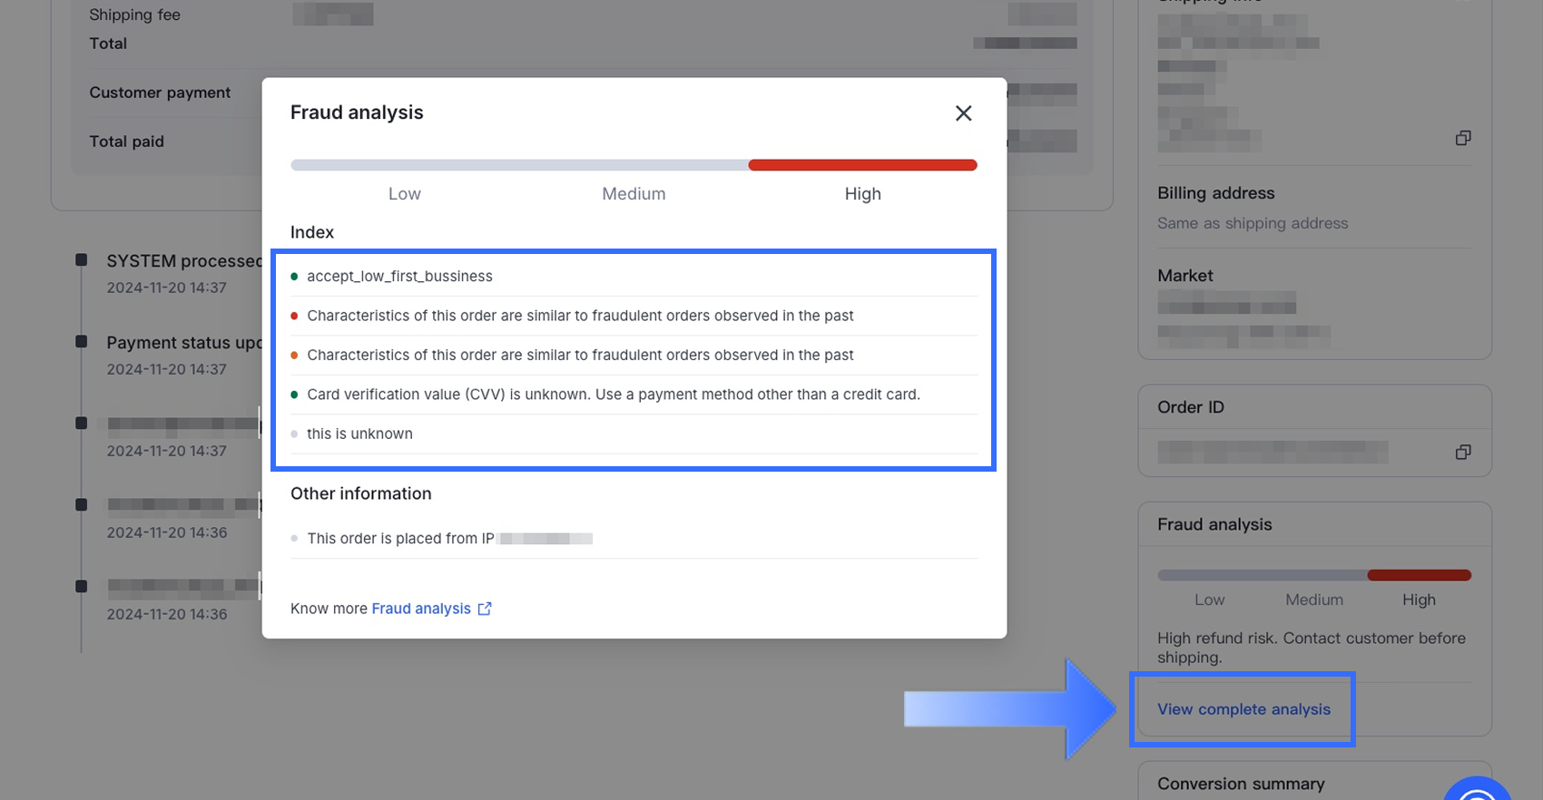The image size is (1543, 800).
Task: Open the Fraud analysis help link
Action: point(421,609)
